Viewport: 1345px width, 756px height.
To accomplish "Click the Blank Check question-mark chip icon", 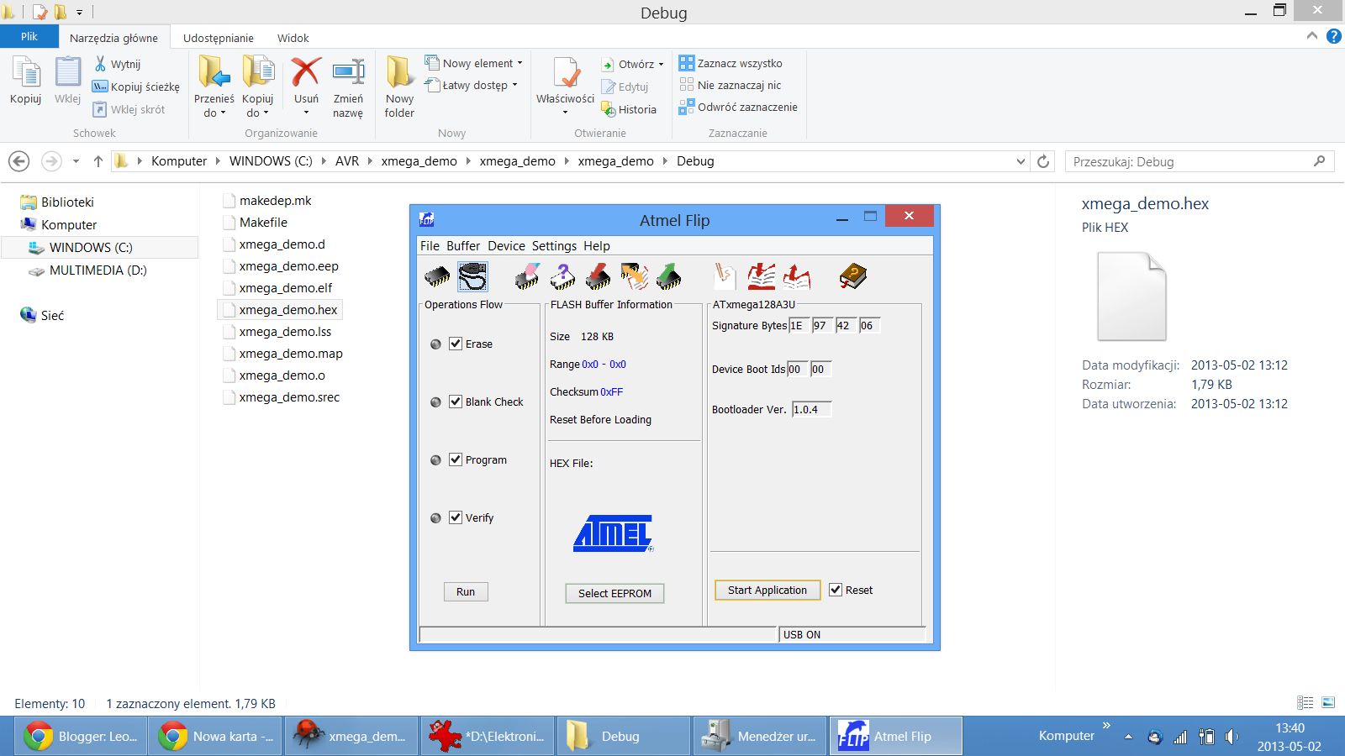I will point(562,276).
